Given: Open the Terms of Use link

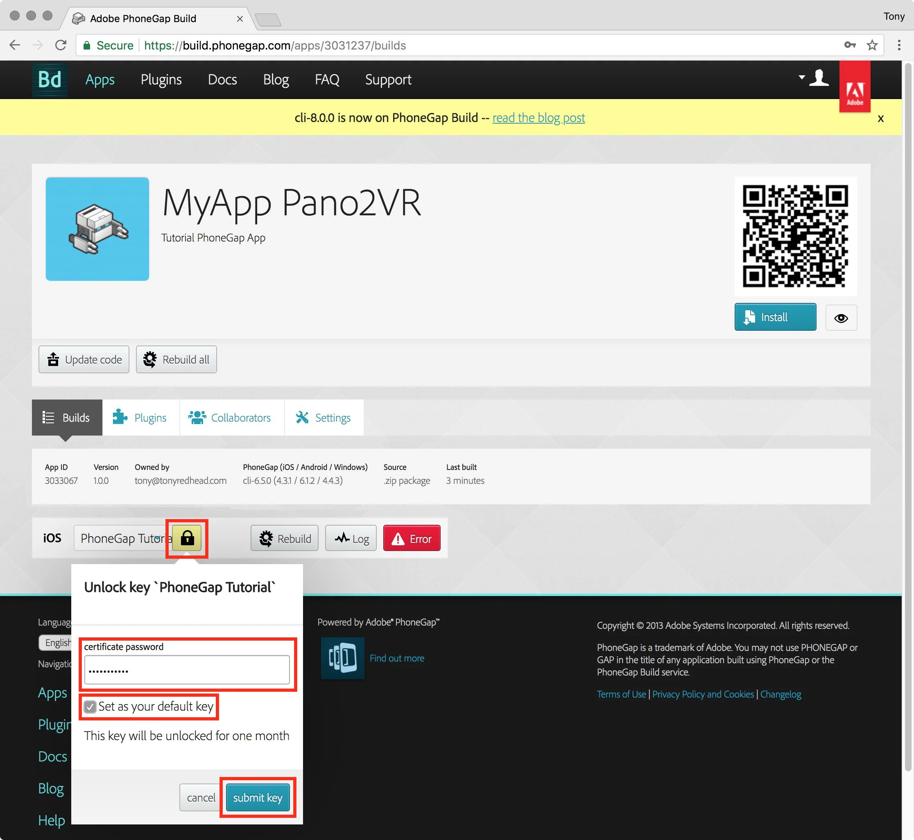Looking at the screenshot, I should coord(621,694).
